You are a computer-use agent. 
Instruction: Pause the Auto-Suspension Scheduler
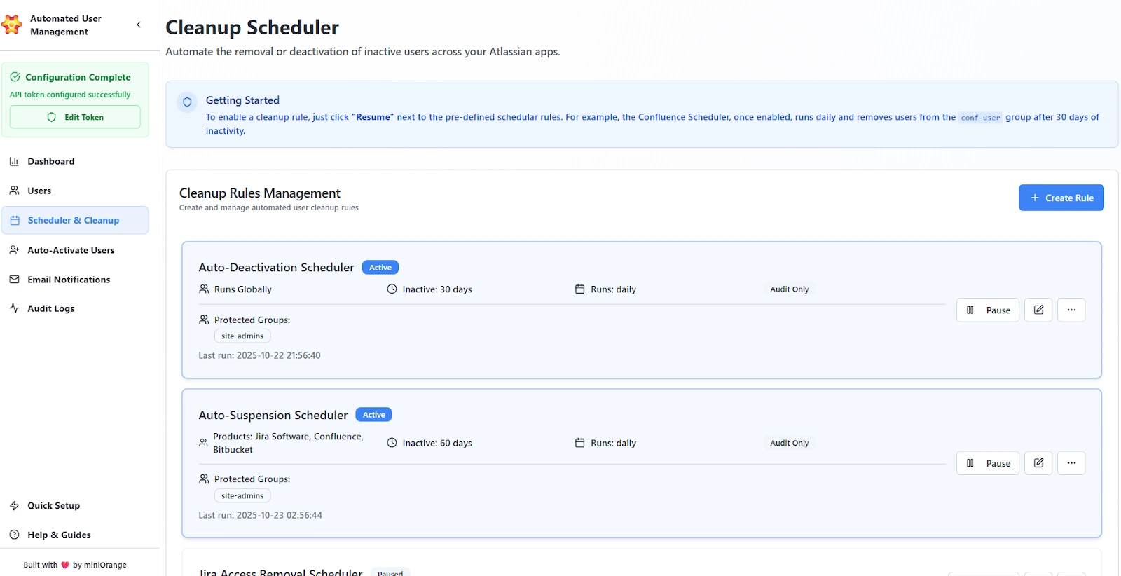tap(987, 463)
